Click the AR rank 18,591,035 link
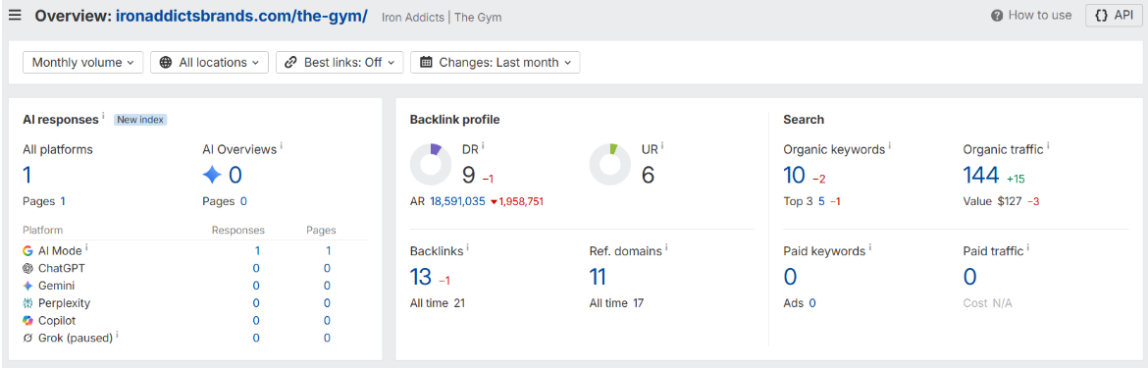The height and width of the screenshot is (371, 1148). point(457,201)
